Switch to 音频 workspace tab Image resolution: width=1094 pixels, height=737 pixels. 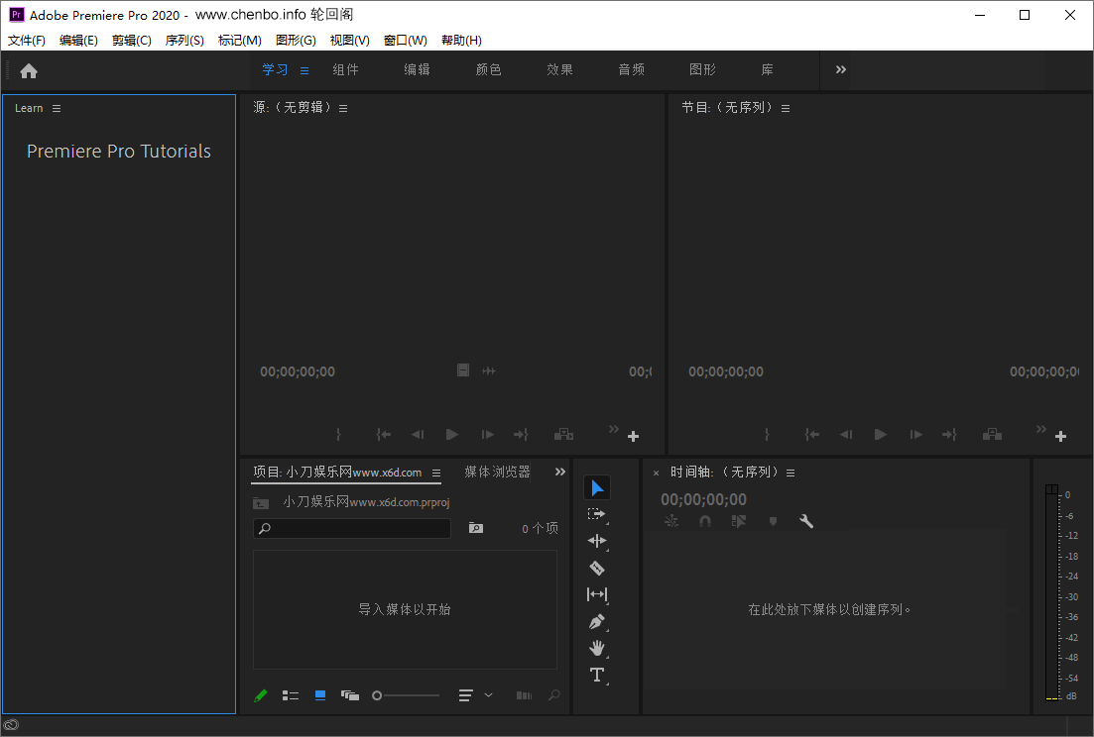(x=632, y=69)
